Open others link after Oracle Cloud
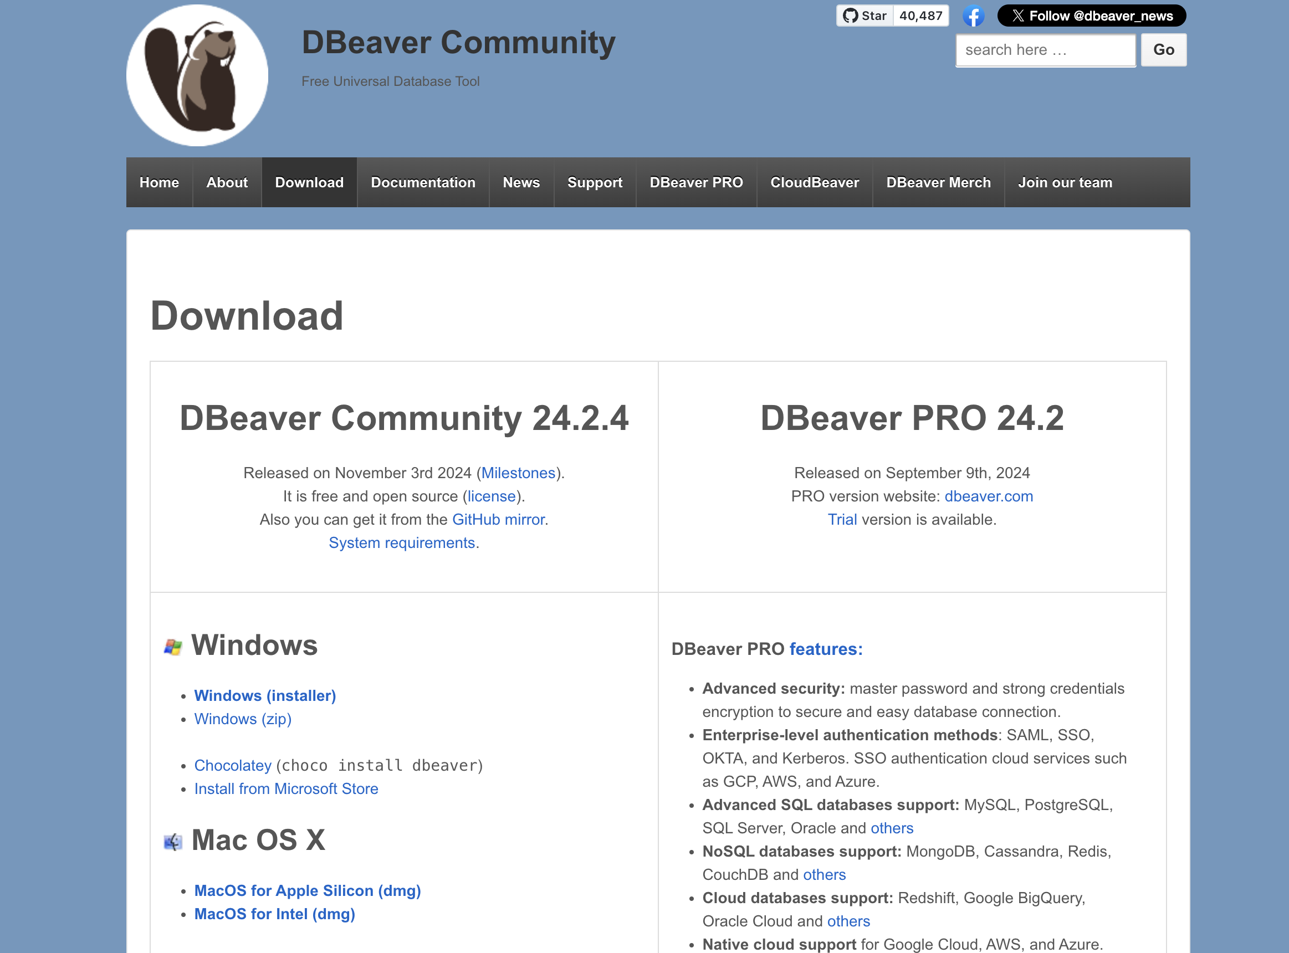Viewport: 1289px width, 953px height. [x=848, y=921]
